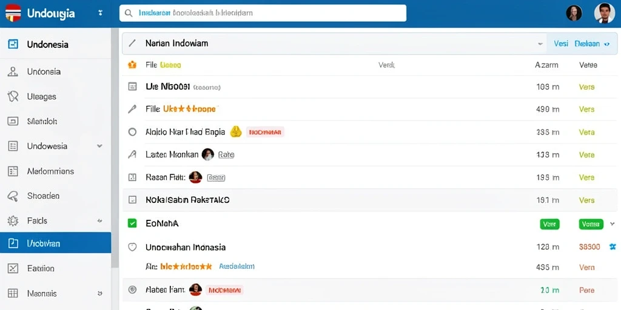
Task: Open the blue Asederiakm link
Action: [x=237, y=266]
